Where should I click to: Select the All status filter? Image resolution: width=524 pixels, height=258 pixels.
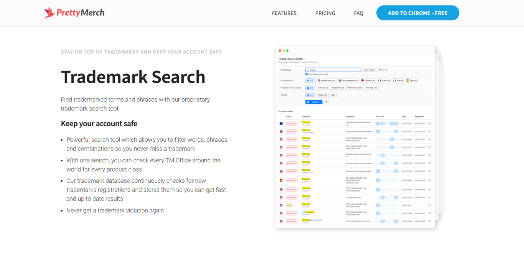310,95
